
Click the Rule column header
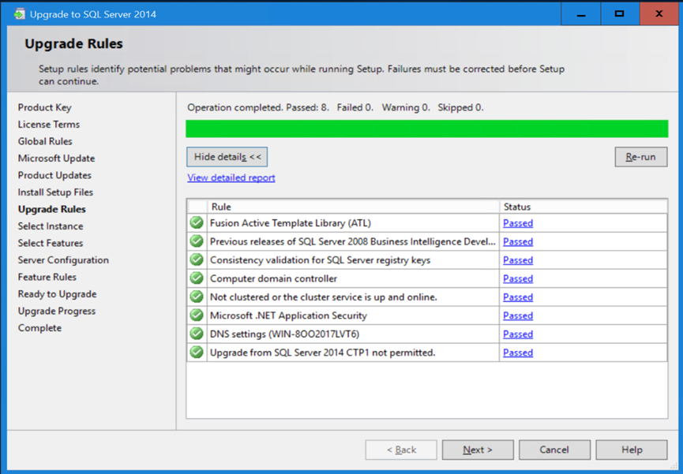pyautogui.click(x=353, y=207)
